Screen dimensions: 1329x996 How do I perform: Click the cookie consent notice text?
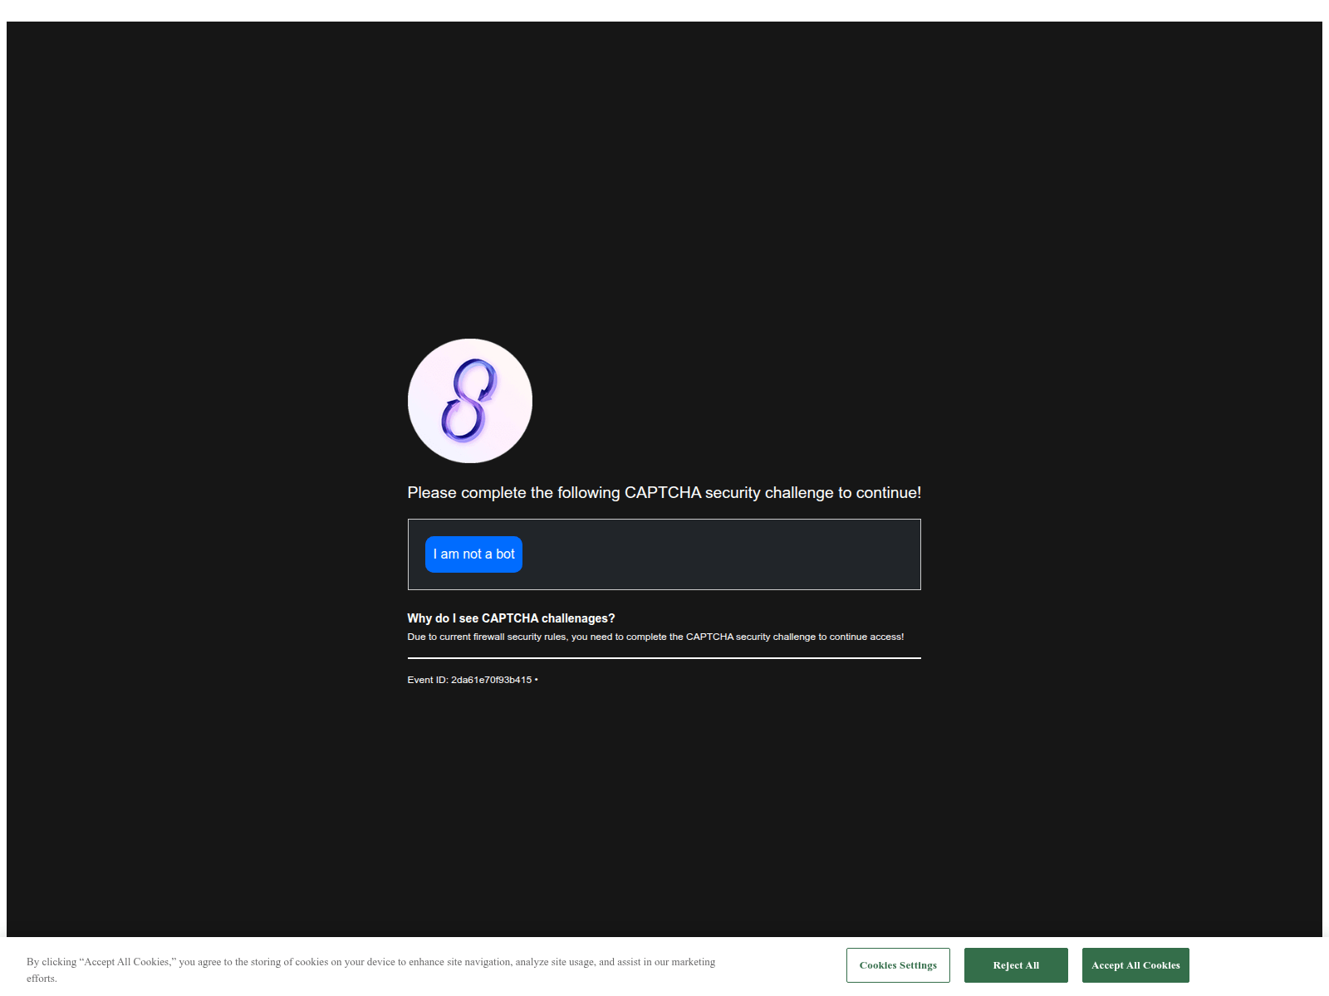point(370,962)
